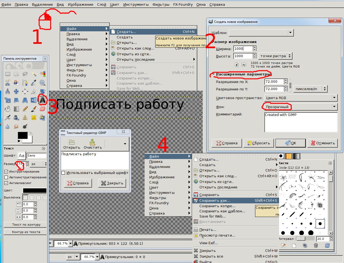Click delete brush trash icon in Кисти panel
Screen dimensions: 344x263
(316, 246)
